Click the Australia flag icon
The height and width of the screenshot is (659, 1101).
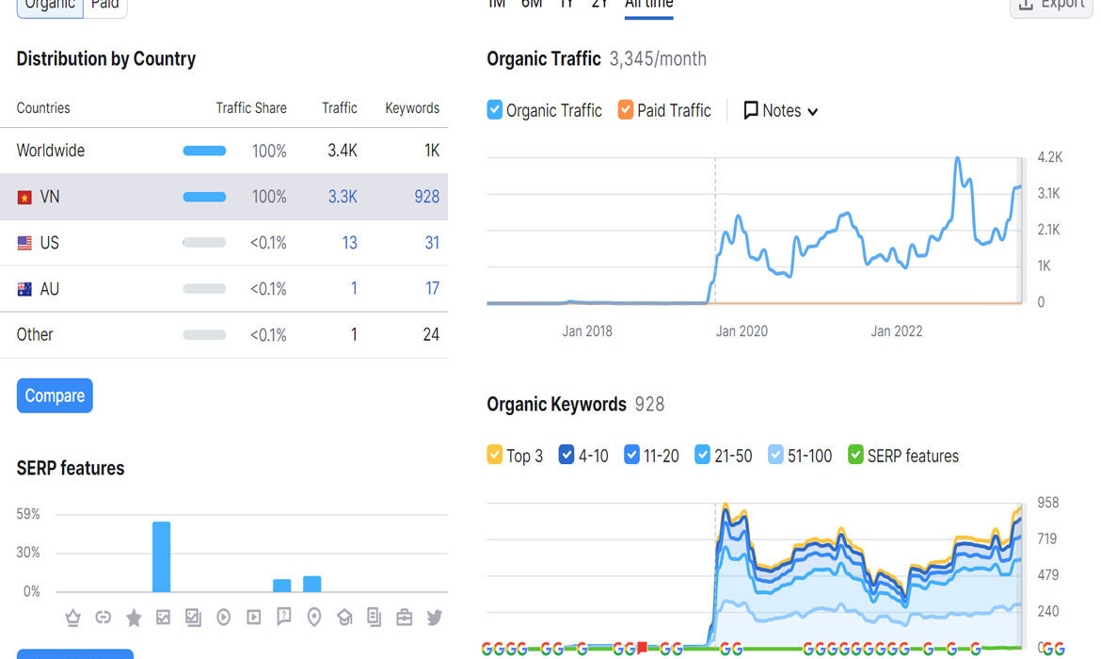(x=24, y=289)
